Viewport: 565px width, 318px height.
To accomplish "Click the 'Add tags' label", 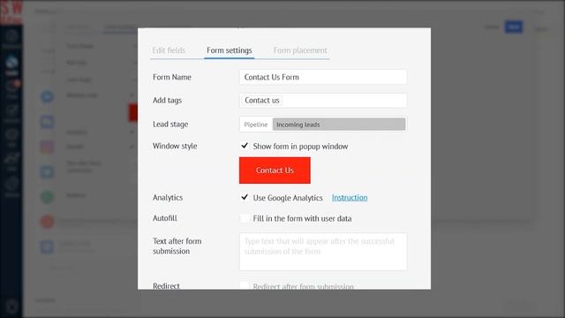I will (167, 100).
